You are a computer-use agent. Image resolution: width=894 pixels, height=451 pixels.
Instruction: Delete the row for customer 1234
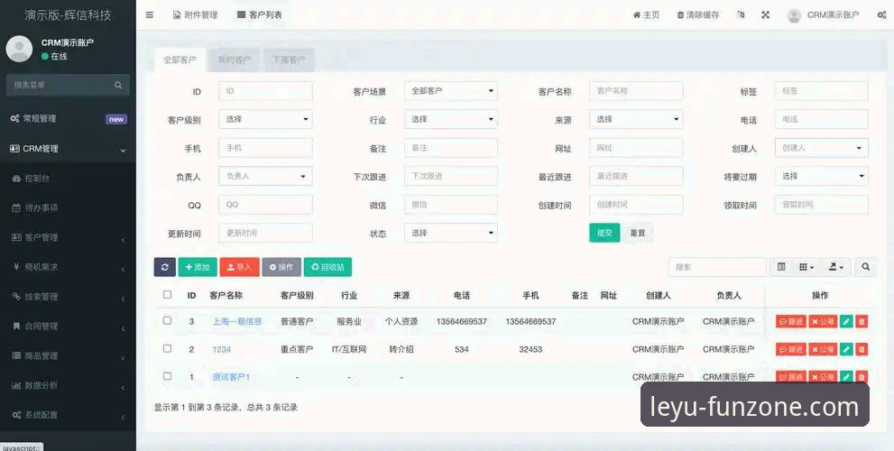[x=862, y=349]
